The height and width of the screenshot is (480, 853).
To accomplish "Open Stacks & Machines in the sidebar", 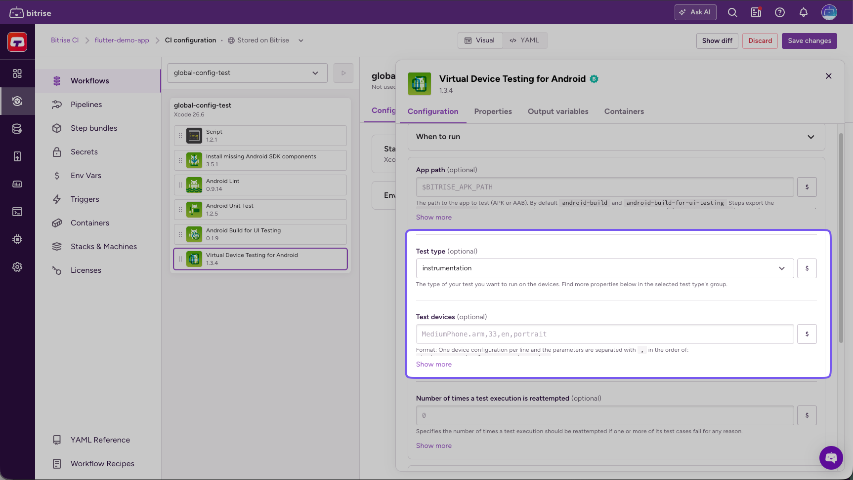I will point(98,247).
